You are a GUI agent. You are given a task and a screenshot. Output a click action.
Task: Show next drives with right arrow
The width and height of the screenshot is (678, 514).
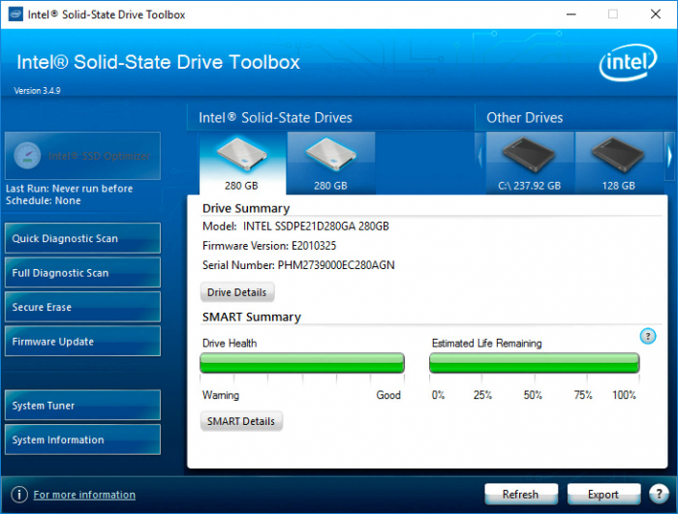[x=669, y=157]
